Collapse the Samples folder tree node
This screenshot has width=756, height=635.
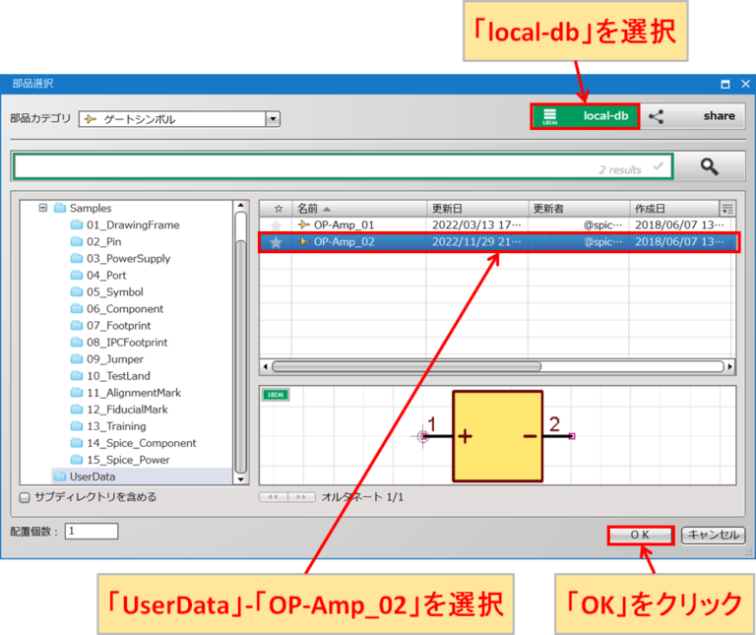point(42,209)
